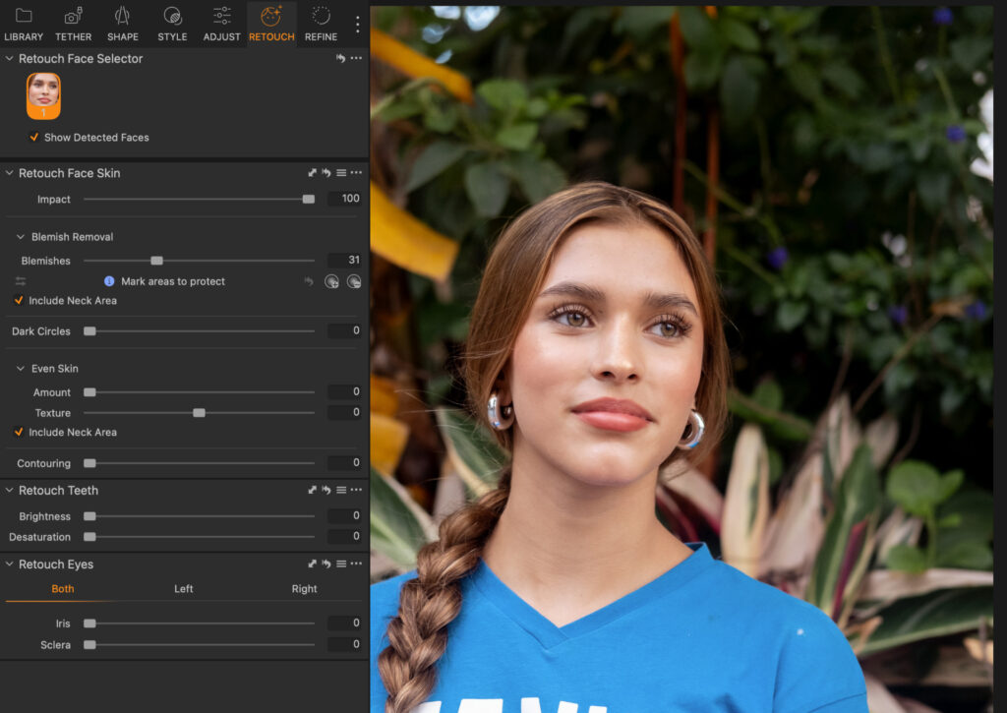This screenshot has height=713, width=1007.
Task: Select the Refine tool
Action: pos(321,24)
